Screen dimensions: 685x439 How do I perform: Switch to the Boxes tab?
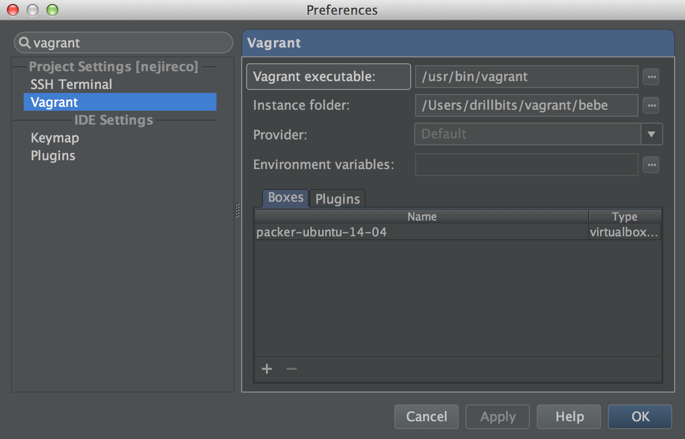[x=285, y=197]
